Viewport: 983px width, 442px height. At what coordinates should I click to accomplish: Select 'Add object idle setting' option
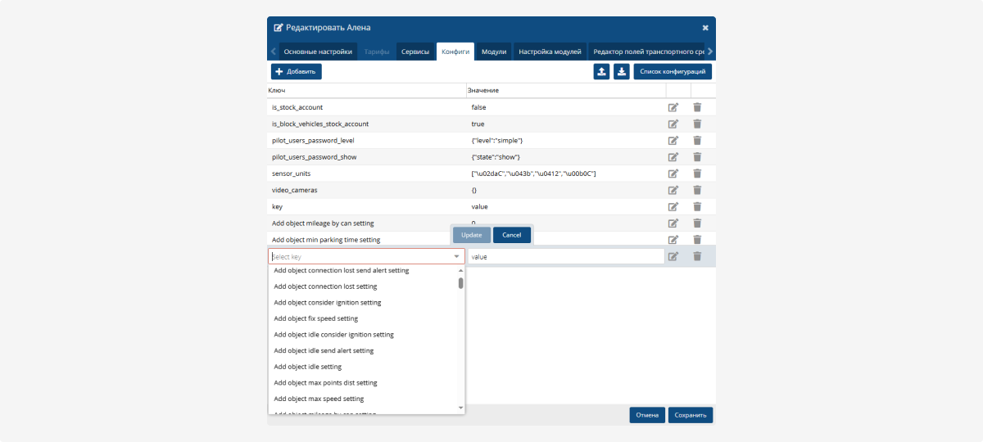307,367
